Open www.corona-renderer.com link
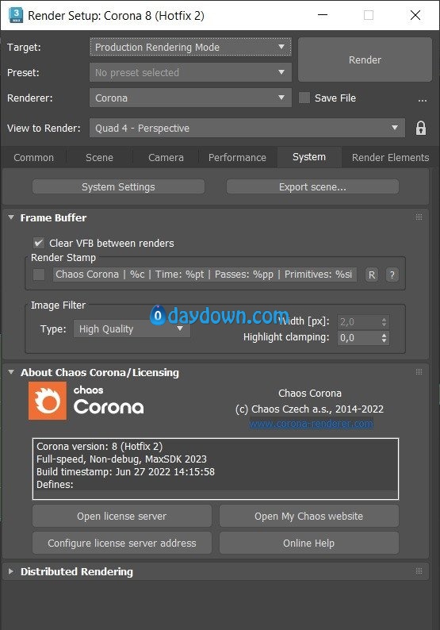Image resolution: width=440 pixels, height=630 pixels. [x=311, y=424]
